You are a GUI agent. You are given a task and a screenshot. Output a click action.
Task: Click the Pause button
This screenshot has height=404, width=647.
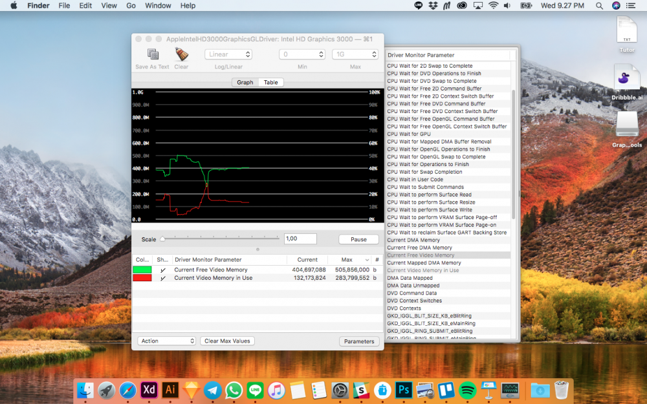pos(358,239)
